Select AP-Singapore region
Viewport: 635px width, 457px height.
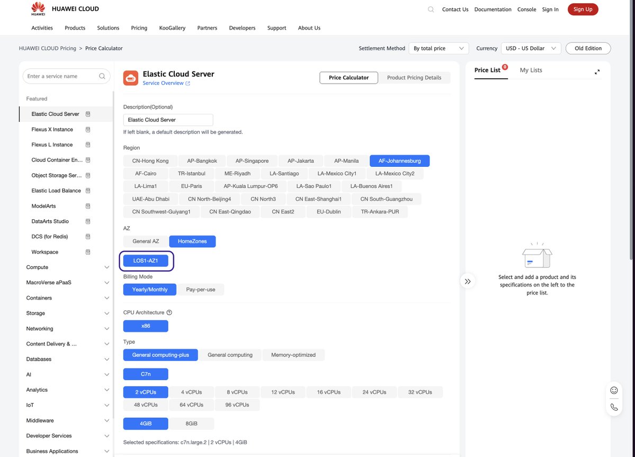pos(252,160)
